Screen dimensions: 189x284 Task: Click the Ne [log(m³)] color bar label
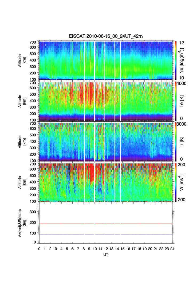pos(182,60)
